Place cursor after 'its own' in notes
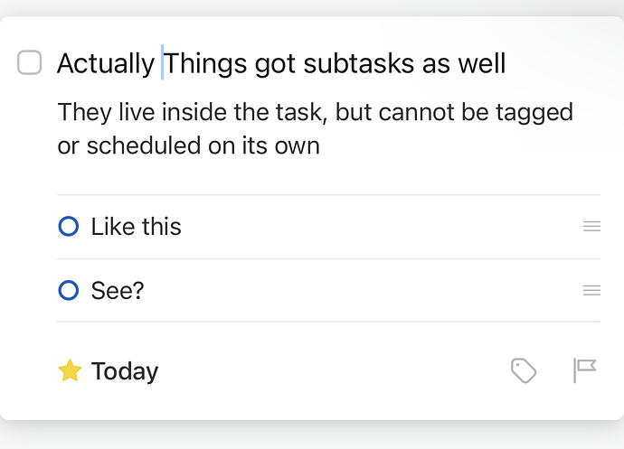624x449 pixels. [321, 145]
